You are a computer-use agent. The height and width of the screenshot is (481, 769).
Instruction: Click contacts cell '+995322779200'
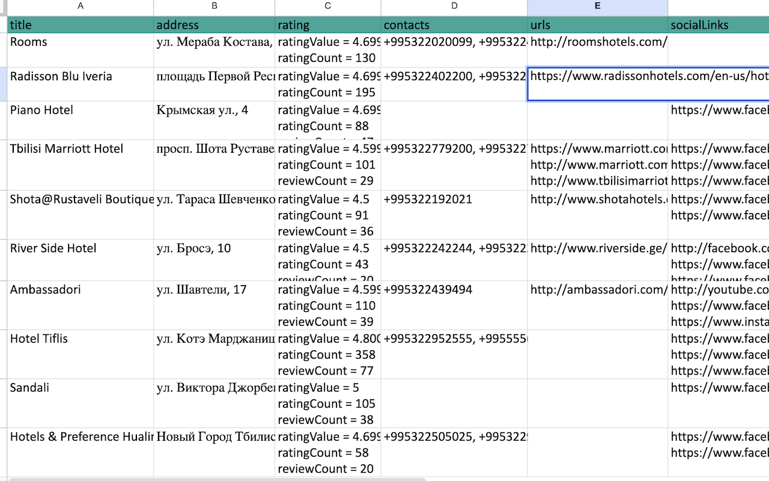(454, 165)
